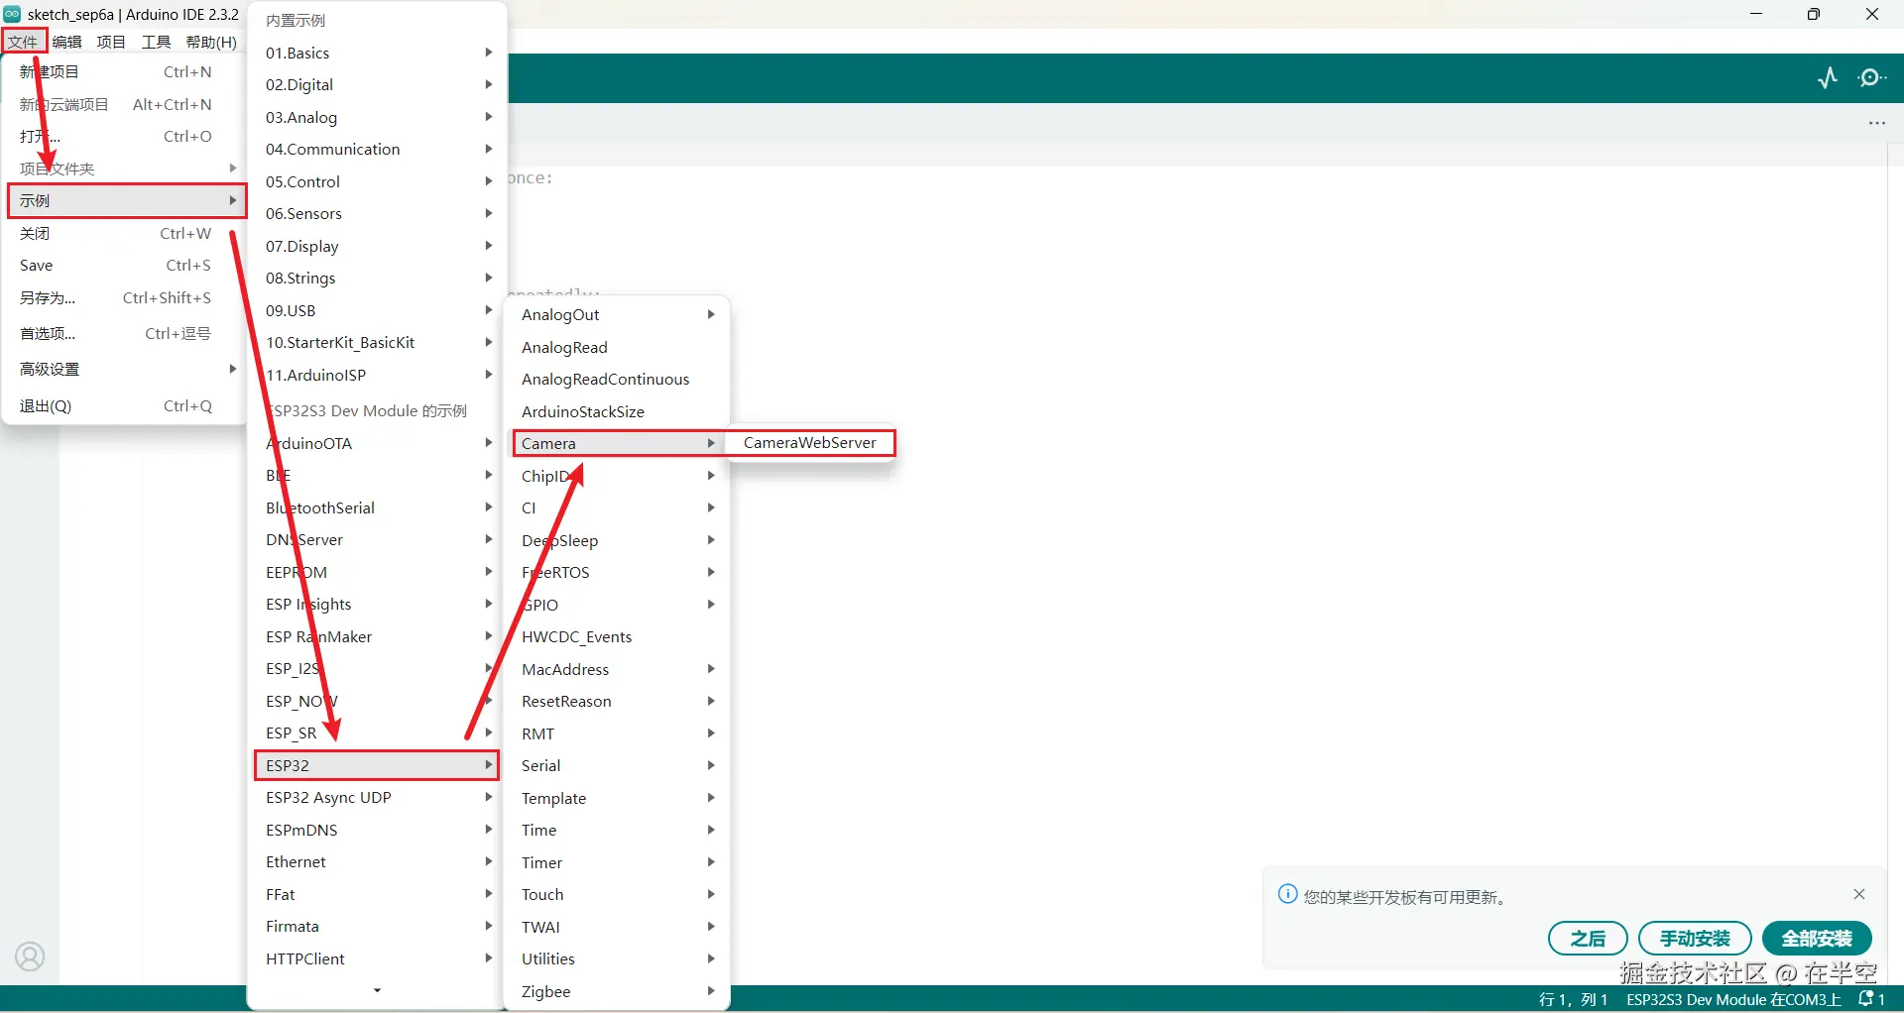Click the scroll-down chevron below HTTPClient

376,990
